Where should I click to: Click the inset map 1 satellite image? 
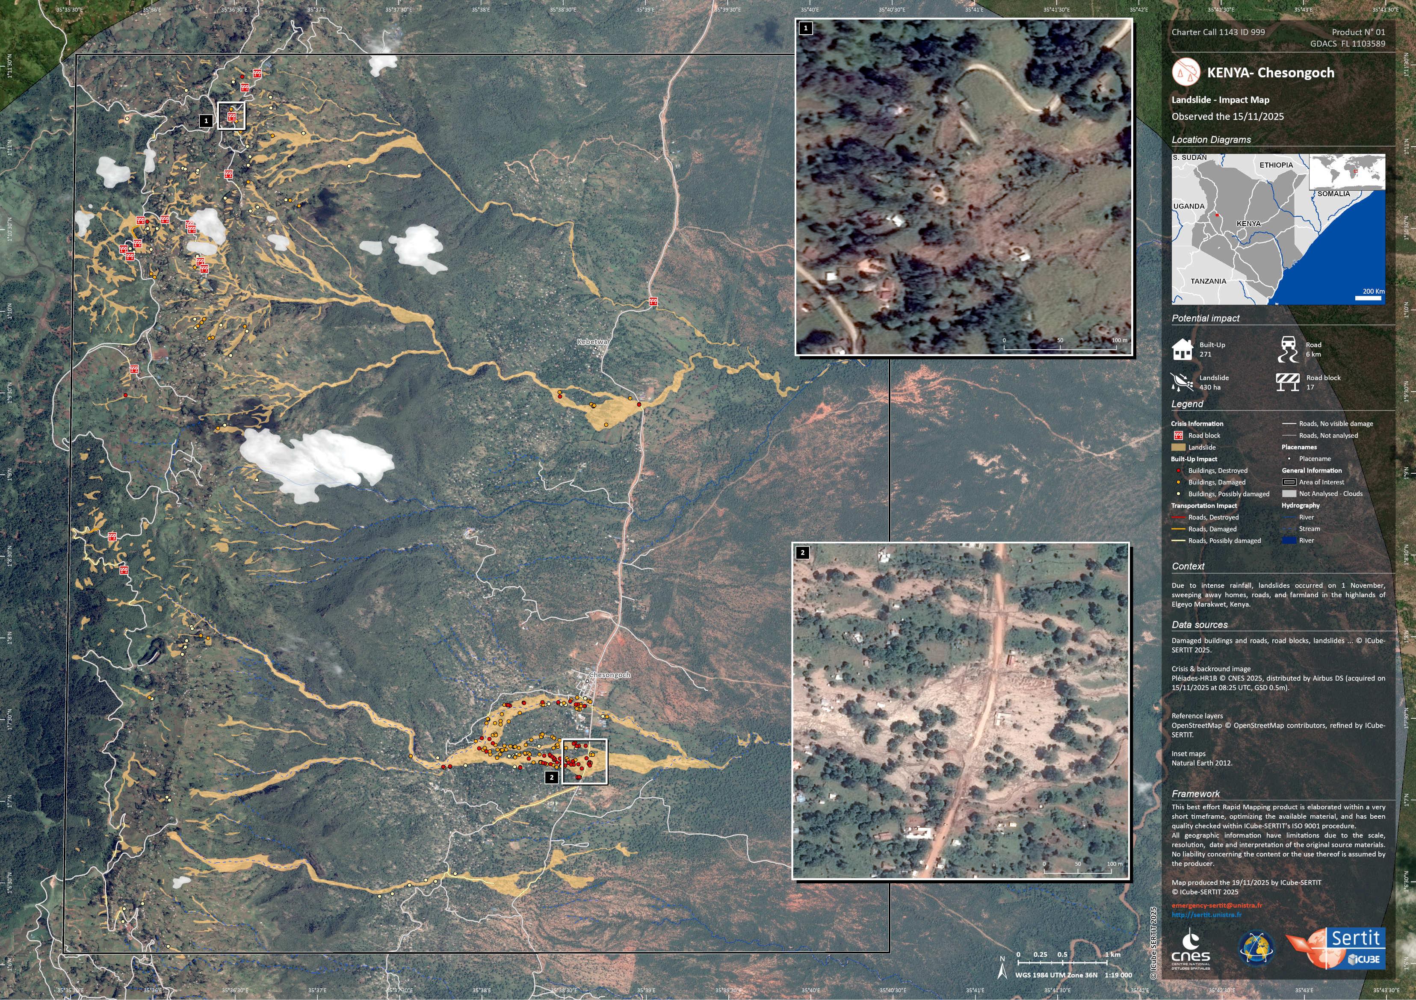964,186
